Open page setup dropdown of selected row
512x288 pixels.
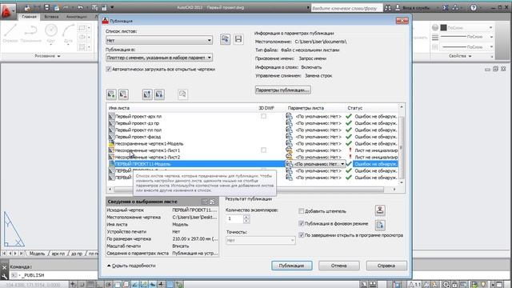click(342, 164)
